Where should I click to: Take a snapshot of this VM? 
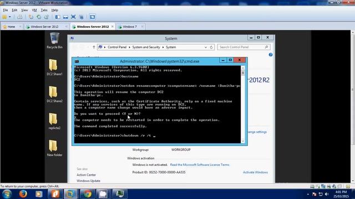click(31, 17)
